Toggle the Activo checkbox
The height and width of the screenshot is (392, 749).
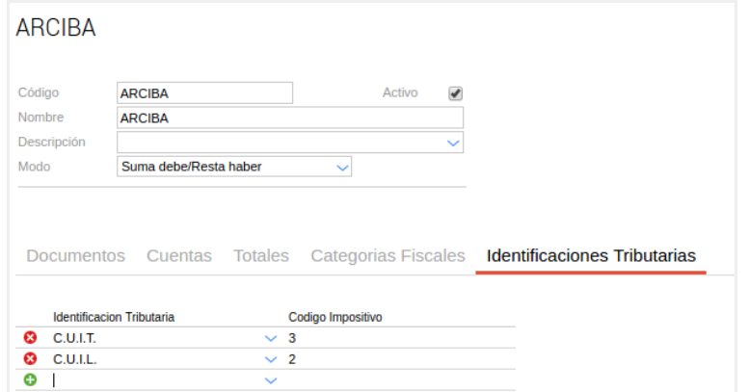[456, 93]
